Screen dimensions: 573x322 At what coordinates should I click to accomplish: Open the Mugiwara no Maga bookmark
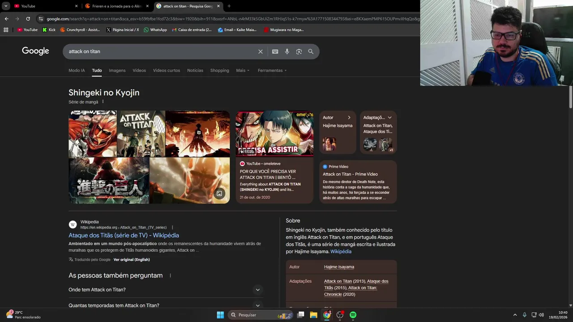283,30
